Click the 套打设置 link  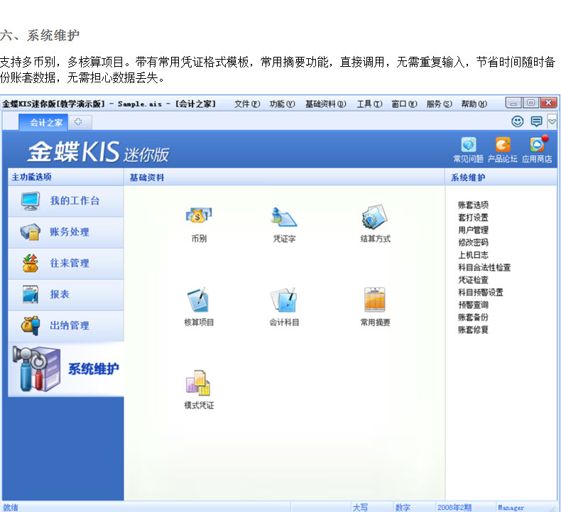[473, 217]
